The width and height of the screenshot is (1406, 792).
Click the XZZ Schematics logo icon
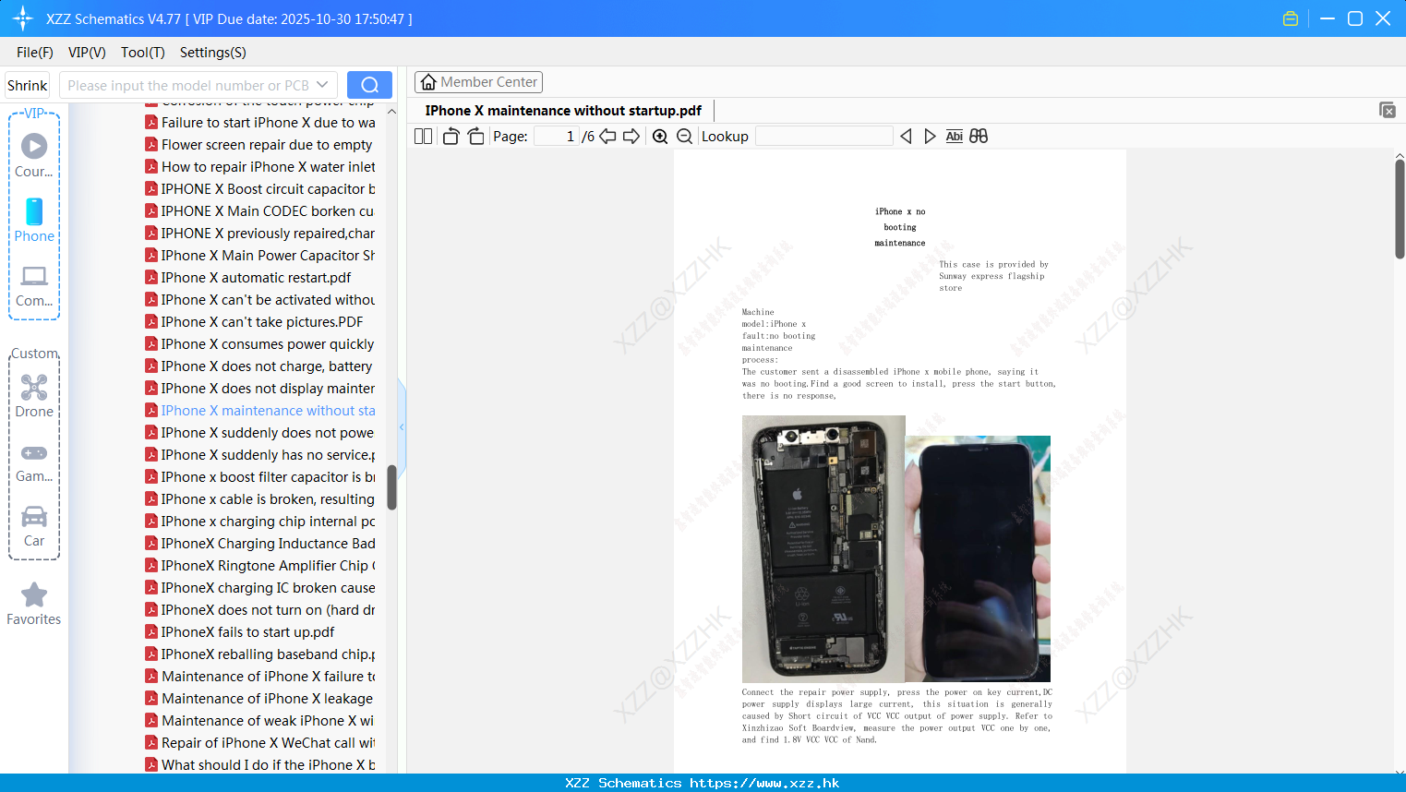pos(22,18)
